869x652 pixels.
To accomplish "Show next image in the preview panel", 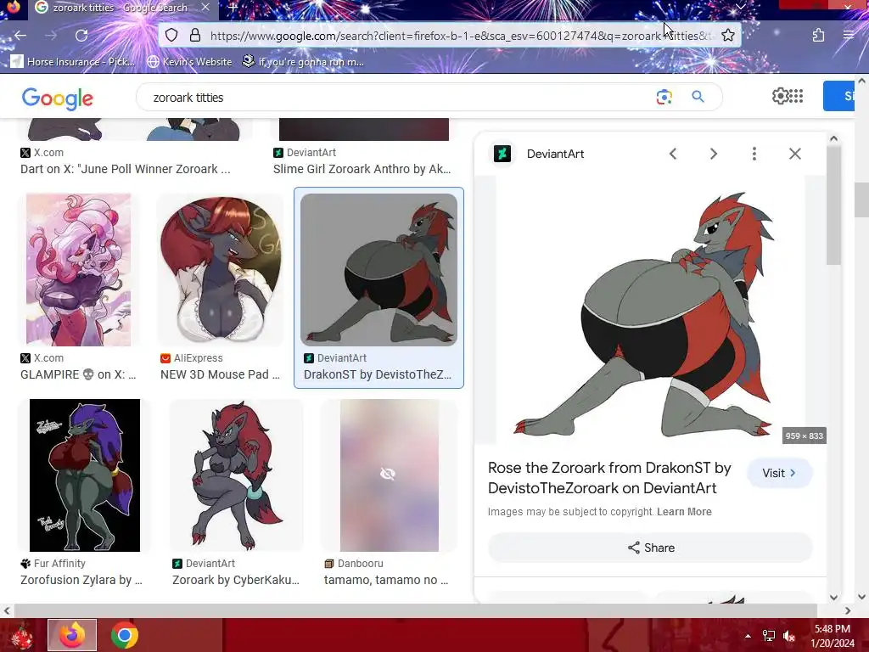I will 714,154.
